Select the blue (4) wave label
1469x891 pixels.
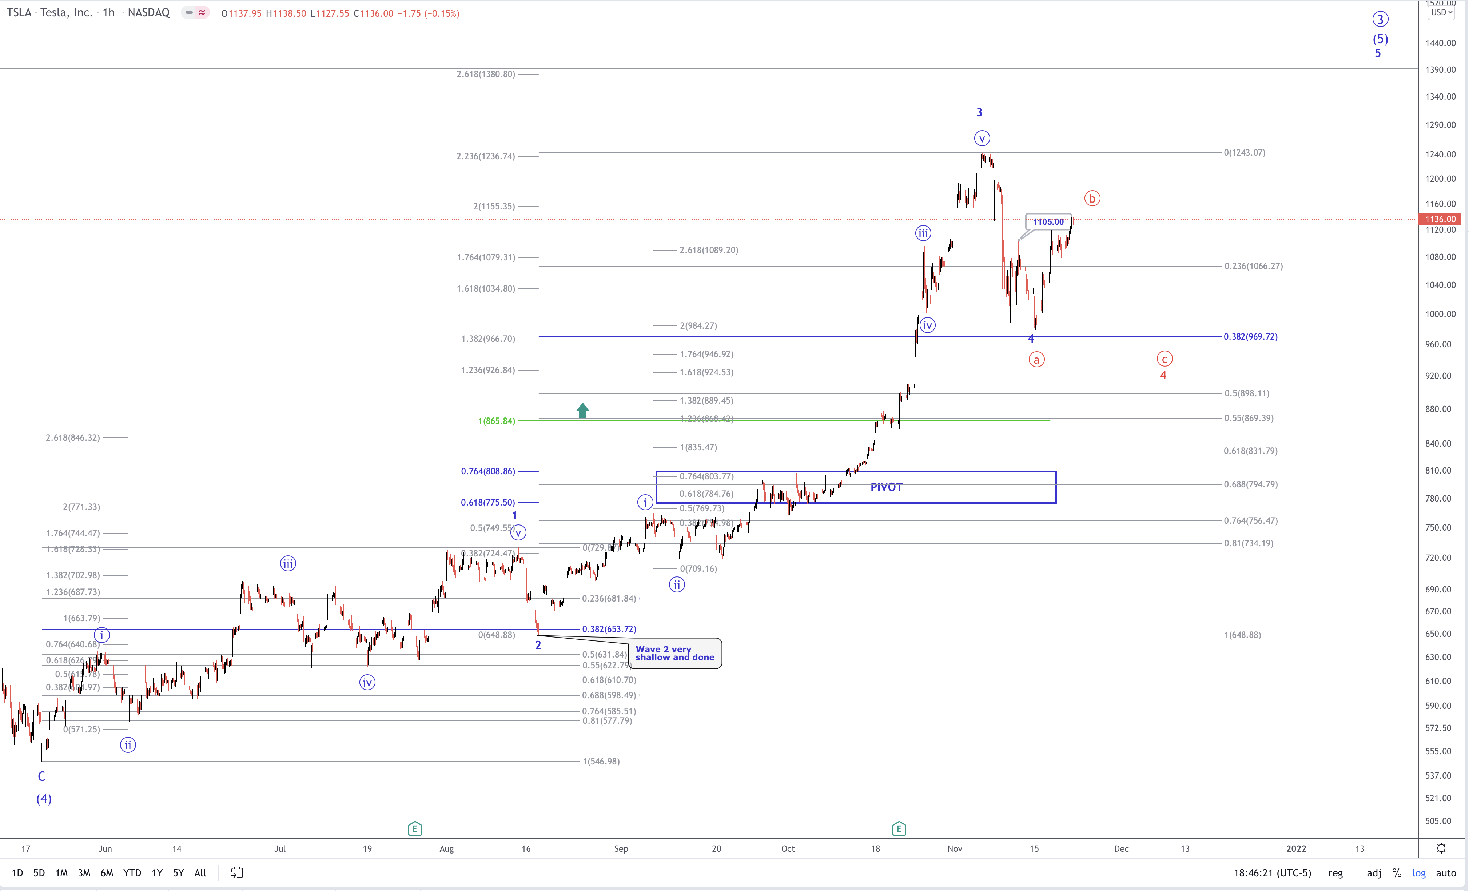tap(44, 799)
